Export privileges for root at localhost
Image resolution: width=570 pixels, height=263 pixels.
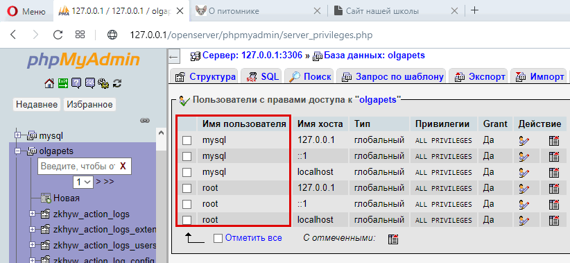[553, 220]
